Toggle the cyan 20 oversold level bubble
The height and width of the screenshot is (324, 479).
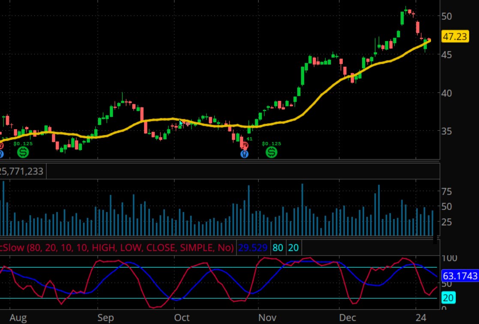coord(448,298)
